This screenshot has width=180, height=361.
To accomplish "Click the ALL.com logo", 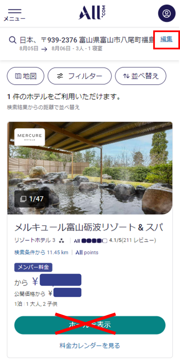I will tap(92, 13).
